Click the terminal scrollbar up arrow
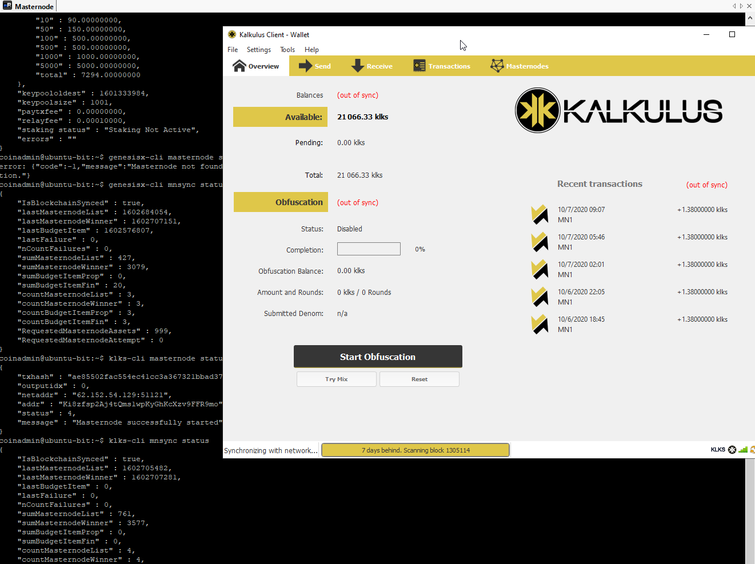 750,19
